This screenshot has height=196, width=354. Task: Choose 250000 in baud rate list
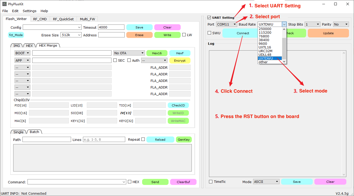click(x=270, y=29)
